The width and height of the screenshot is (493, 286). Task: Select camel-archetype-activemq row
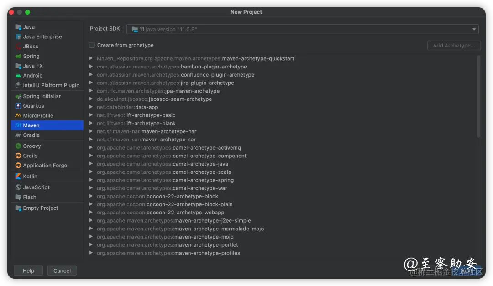[x=168, y=148]
